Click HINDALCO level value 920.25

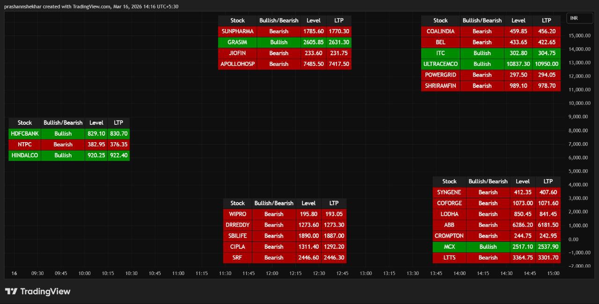pyautogui.click(x=96, y=155)
